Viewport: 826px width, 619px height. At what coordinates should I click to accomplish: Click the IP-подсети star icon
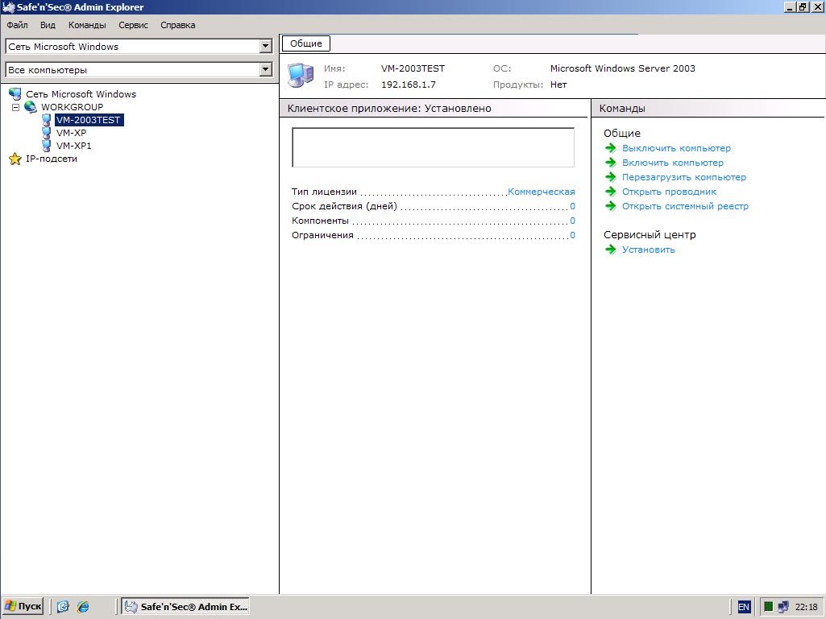point(15,159)
